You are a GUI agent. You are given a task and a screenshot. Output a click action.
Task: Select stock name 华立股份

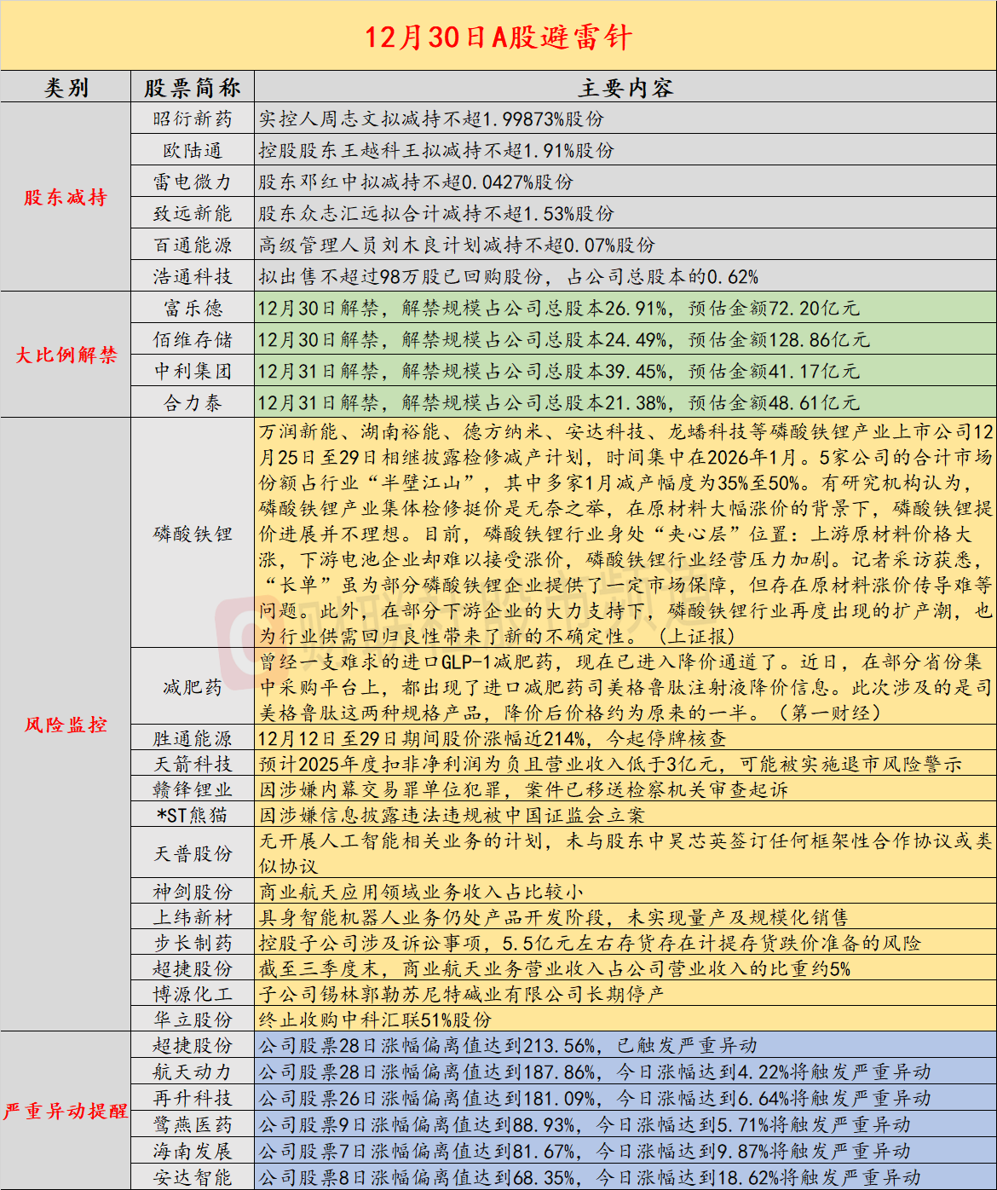(x=193, y=1020)
